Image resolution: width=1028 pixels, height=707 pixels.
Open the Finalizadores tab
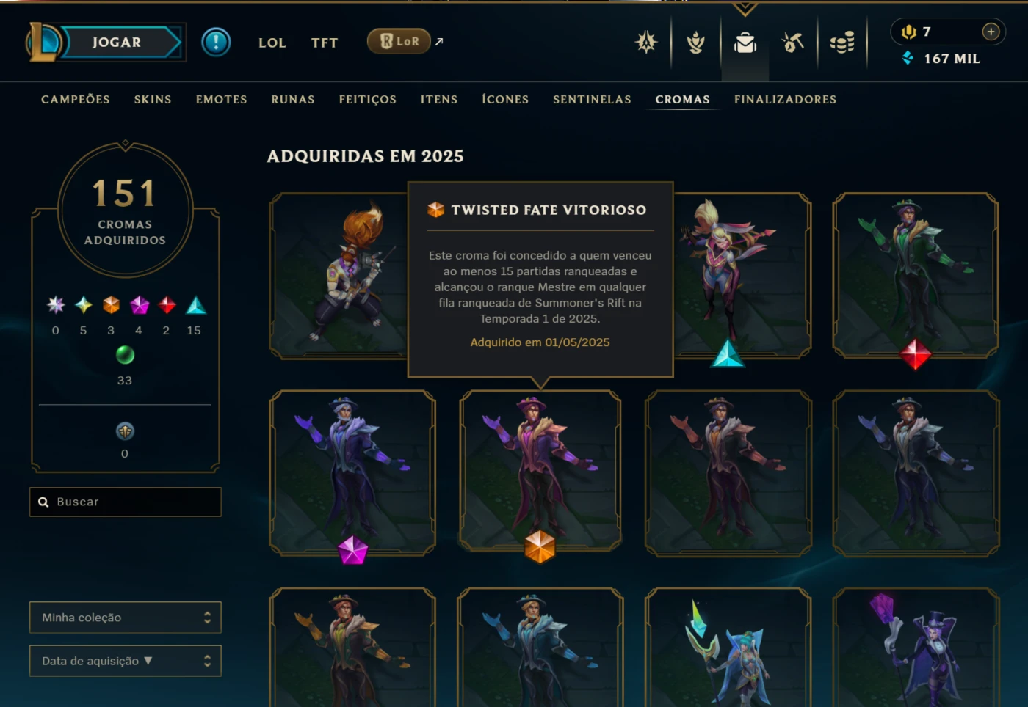click(x=785, y=99)
